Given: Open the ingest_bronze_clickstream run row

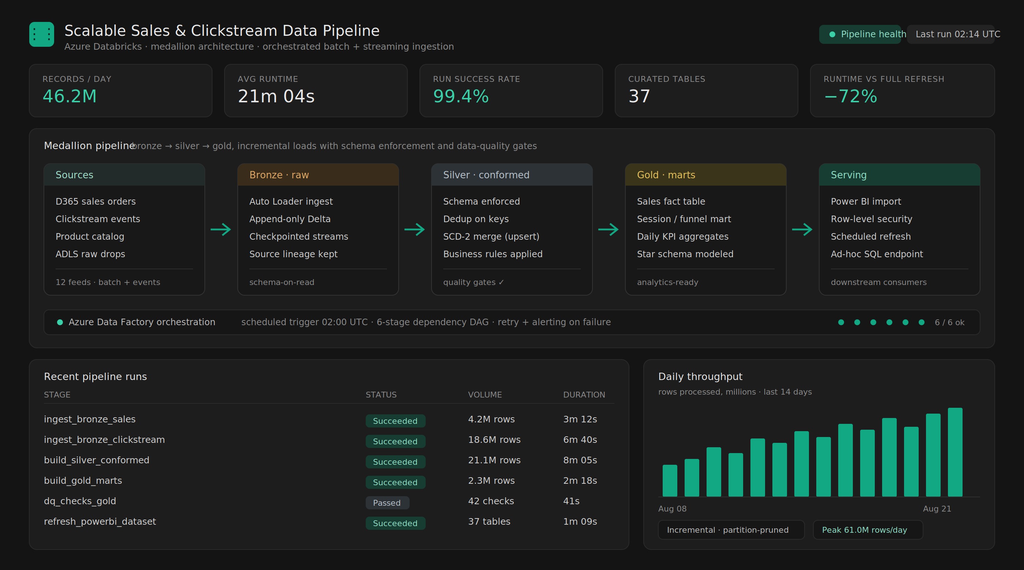Looking at the screenshot, I should pyautogui.click(x=329, y=440).
